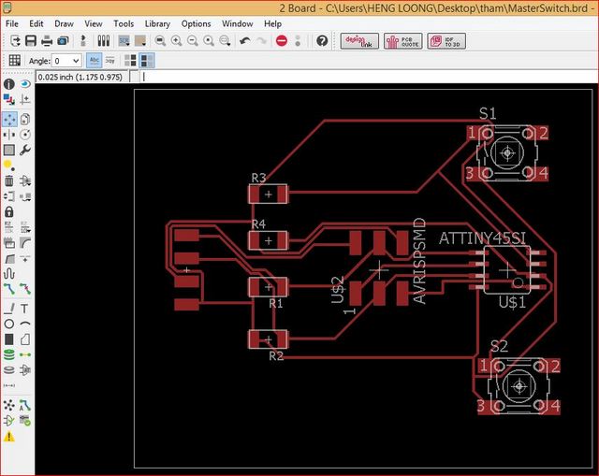Select the Rotate tool
This screenshot has width=599, height=476.
pos(25,135)
